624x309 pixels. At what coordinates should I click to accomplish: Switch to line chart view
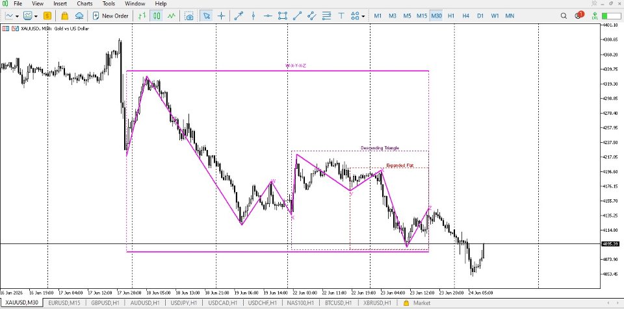[171, 16]
